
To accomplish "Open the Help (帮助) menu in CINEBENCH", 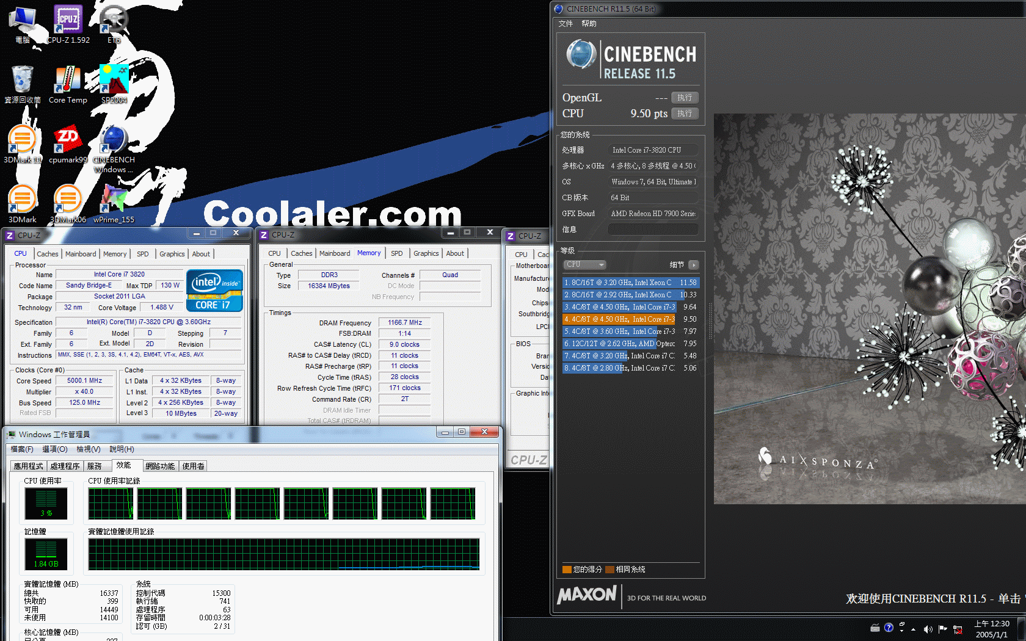I will click(x=589, y=24).
